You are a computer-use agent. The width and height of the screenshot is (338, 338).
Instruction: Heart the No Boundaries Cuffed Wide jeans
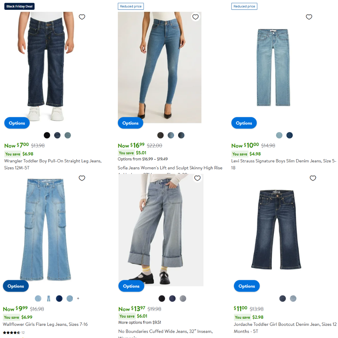tap(197, 178)
